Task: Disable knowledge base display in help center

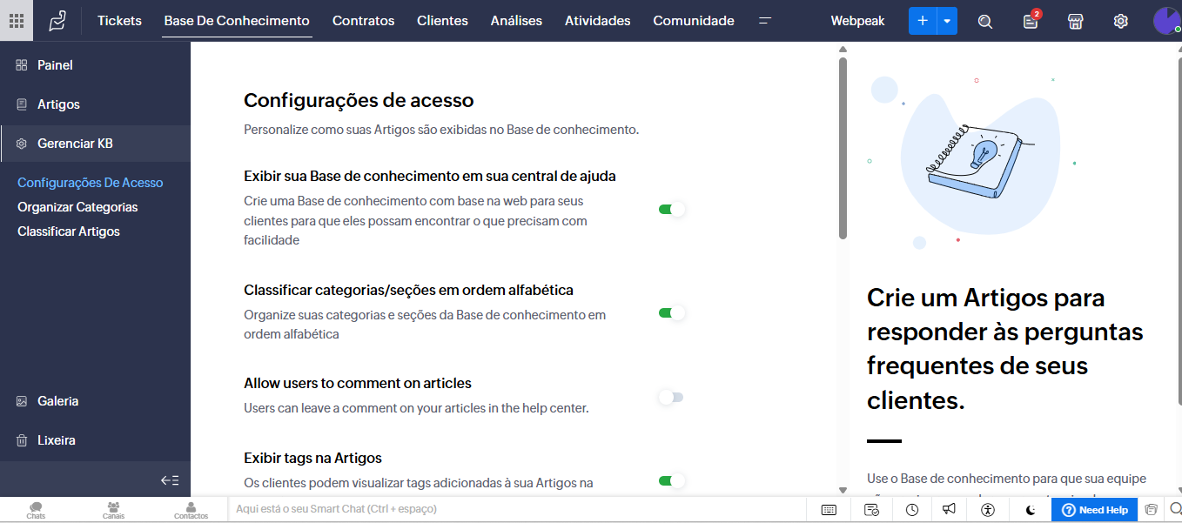Action: [671, 209]
